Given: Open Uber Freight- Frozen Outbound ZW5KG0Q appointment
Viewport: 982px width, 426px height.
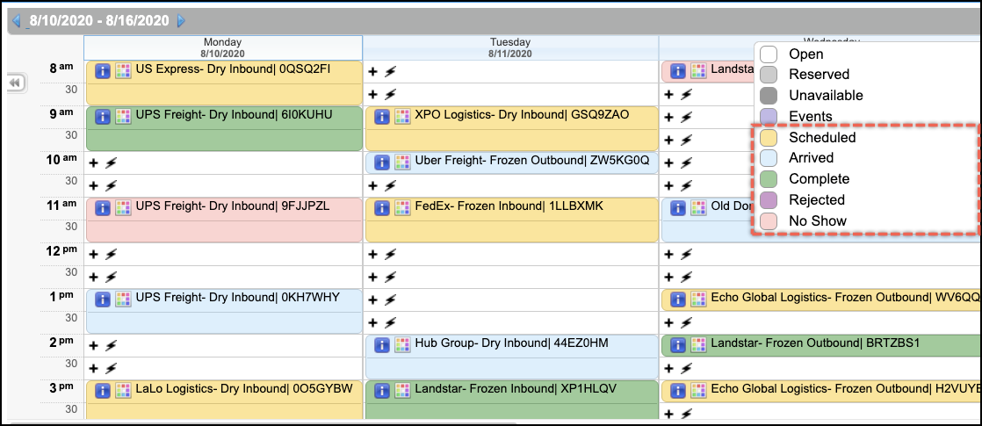Looking at the screenshot, I should click(512, 162).
